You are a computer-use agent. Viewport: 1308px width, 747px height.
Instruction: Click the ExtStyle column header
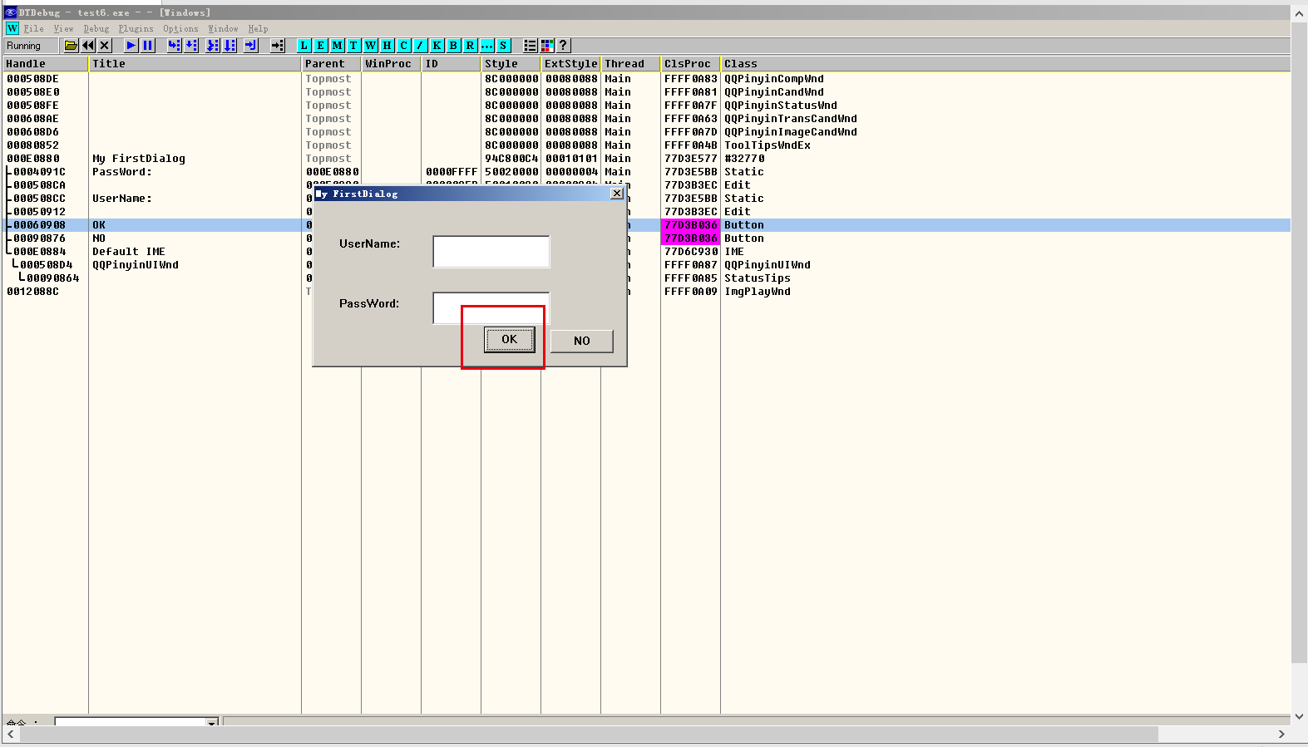tap(571, 64)
